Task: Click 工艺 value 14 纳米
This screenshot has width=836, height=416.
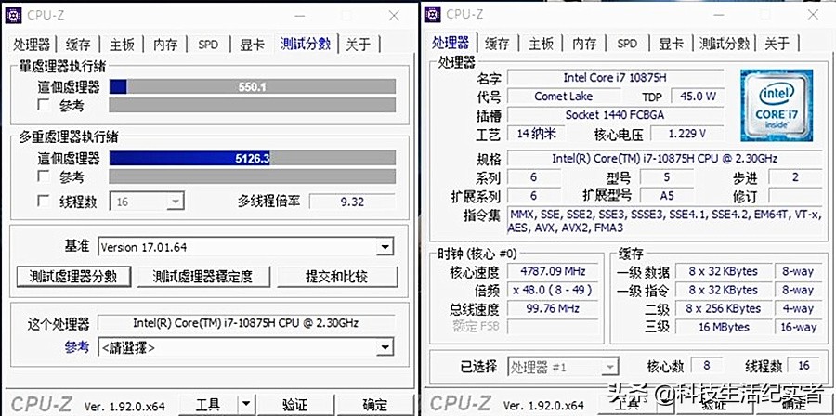Action: coord(536,133)
